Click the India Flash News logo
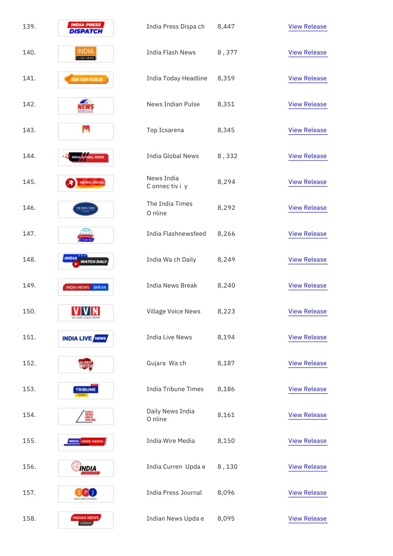393x556 pixels. pyautogui.click(x=86, y=54)
